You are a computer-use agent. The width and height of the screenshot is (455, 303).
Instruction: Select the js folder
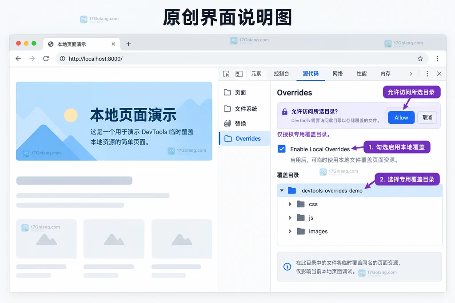click(x=305, y=218)
